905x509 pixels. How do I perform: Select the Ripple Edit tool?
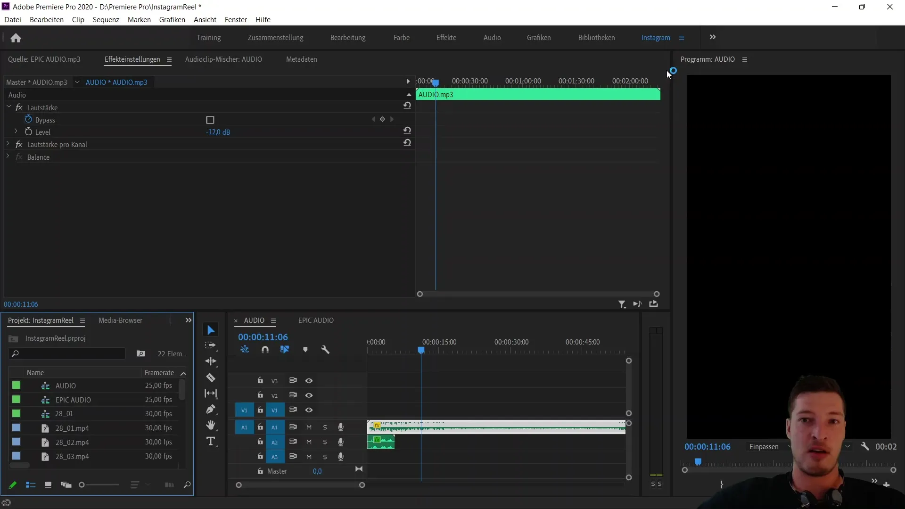[211, 361]
